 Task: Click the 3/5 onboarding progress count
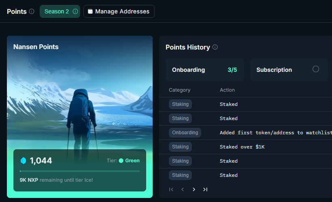click(232, 70)
